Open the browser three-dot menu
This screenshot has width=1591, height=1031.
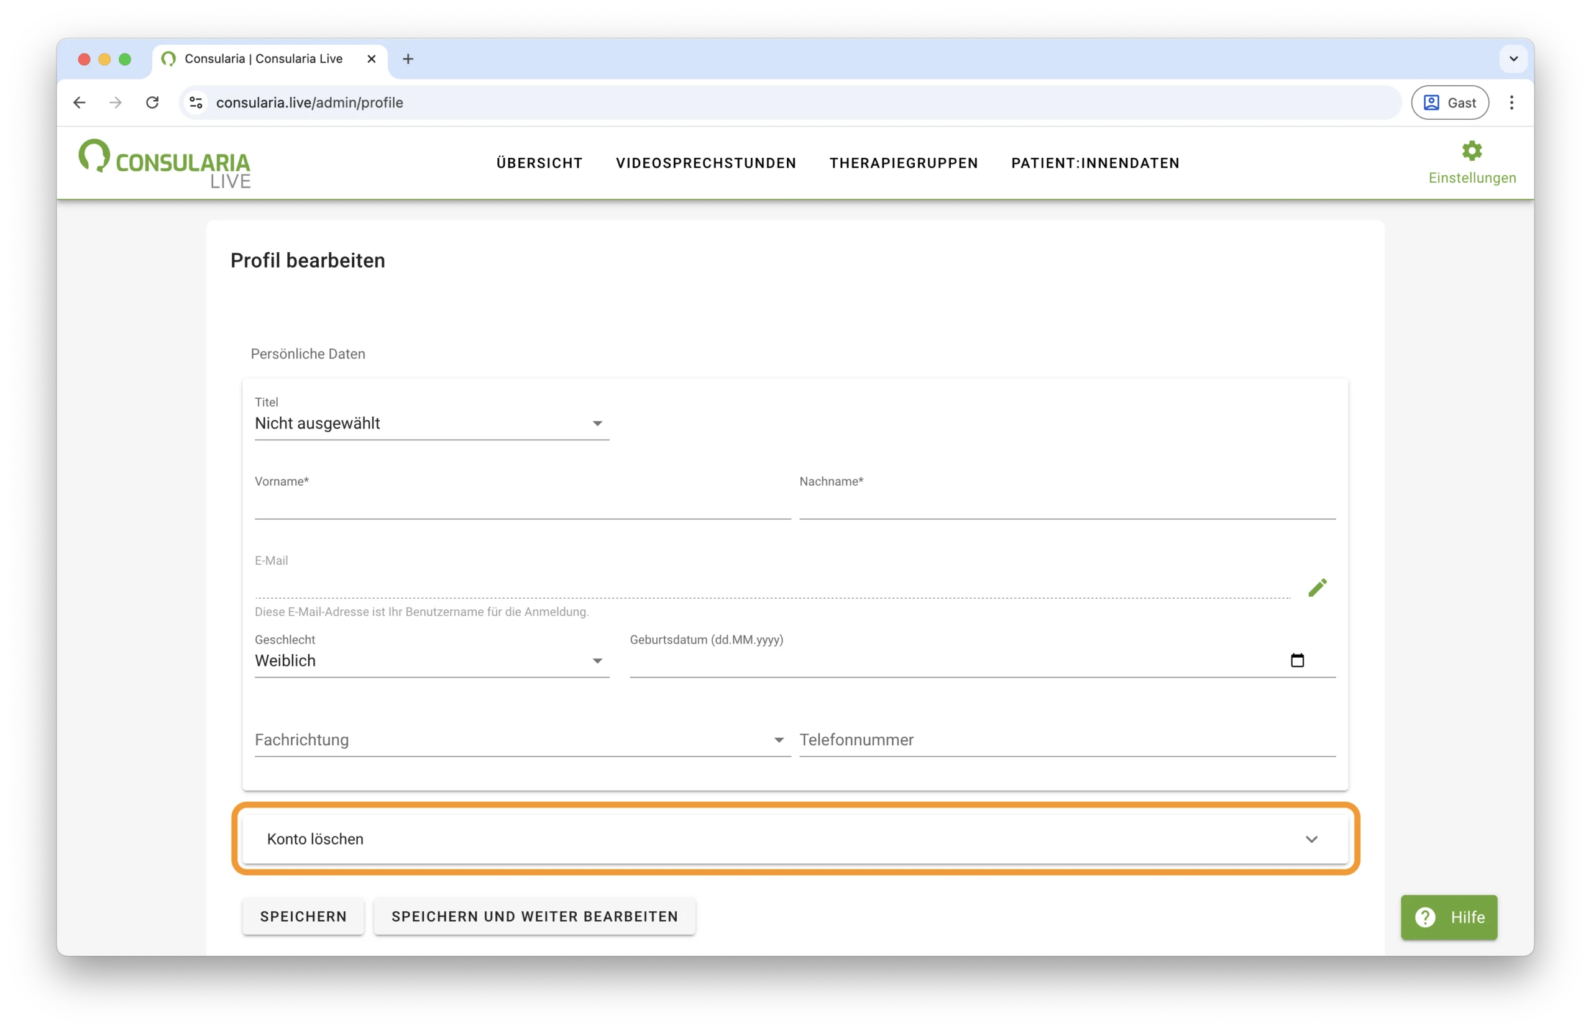tap(1511, 102)
